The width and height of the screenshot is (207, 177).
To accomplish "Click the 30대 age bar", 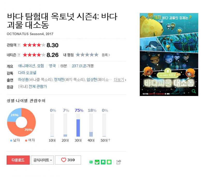I will click(78, 125).
